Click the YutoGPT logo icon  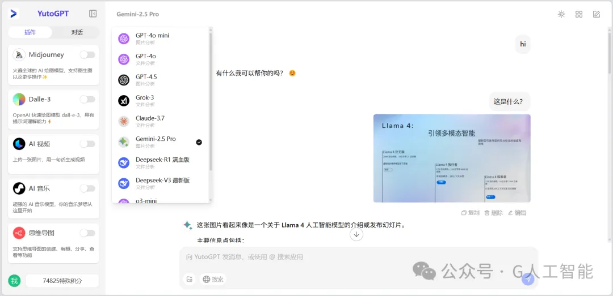point(14,14)
